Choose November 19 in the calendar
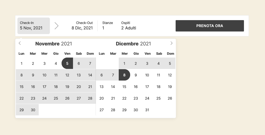This screenshot has width=265, height=135. 67,87
